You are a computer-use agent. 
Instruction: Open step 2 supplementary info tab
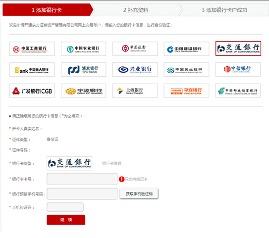coord(136,10)
